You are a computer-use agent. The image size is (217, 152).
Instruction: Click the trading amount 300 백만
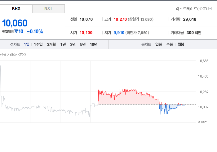tap(194, 33)
